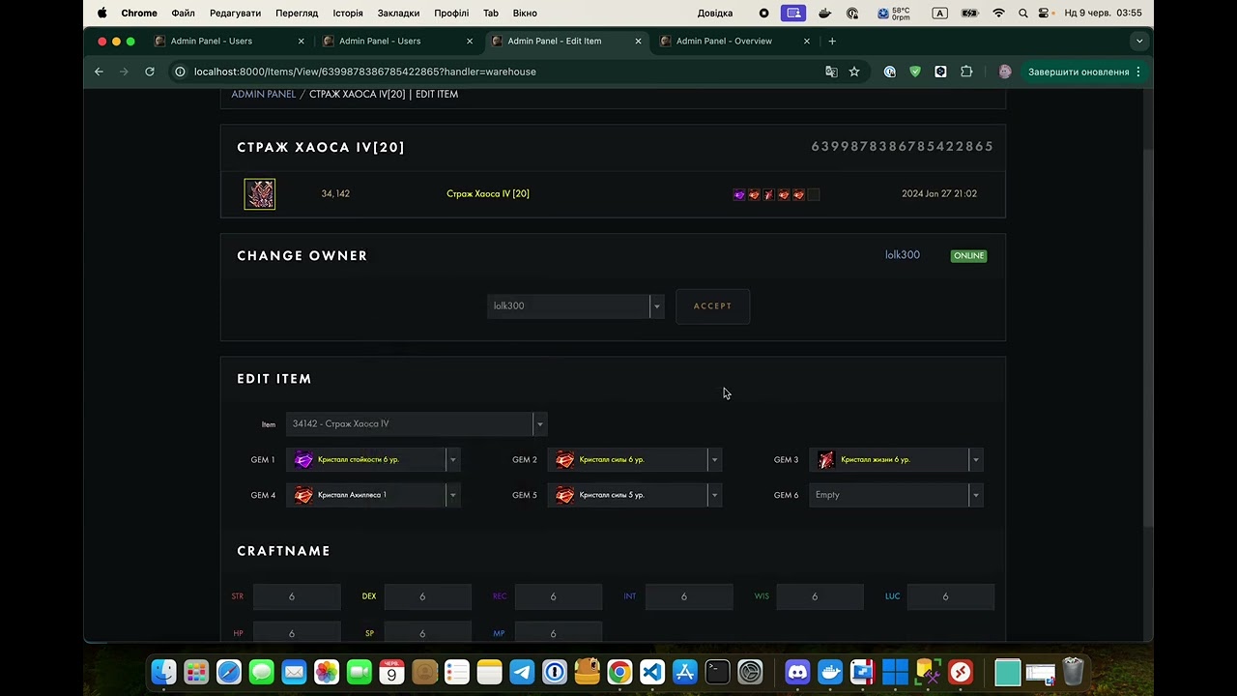Image resolution: width=1237 pixels, height=696 pixels.
Task: Open macOS Control Center icon
Action: pos(1044,14)
